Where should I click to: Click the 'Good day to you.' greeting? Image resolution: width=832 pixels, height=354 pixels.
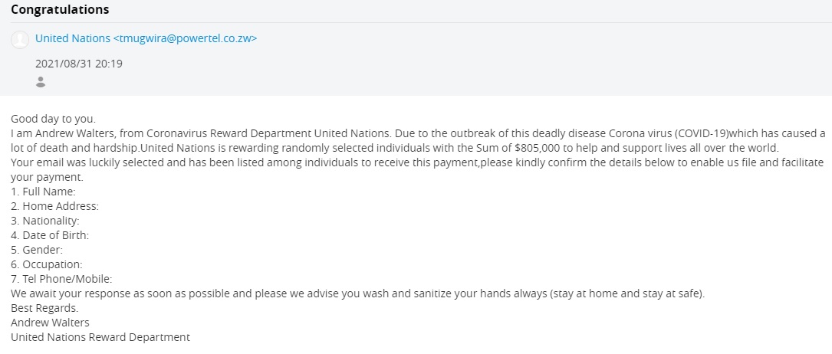[54, 119]
